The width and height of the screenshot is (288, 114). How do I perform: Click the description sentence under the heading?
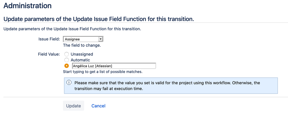[x=72, y=29]
